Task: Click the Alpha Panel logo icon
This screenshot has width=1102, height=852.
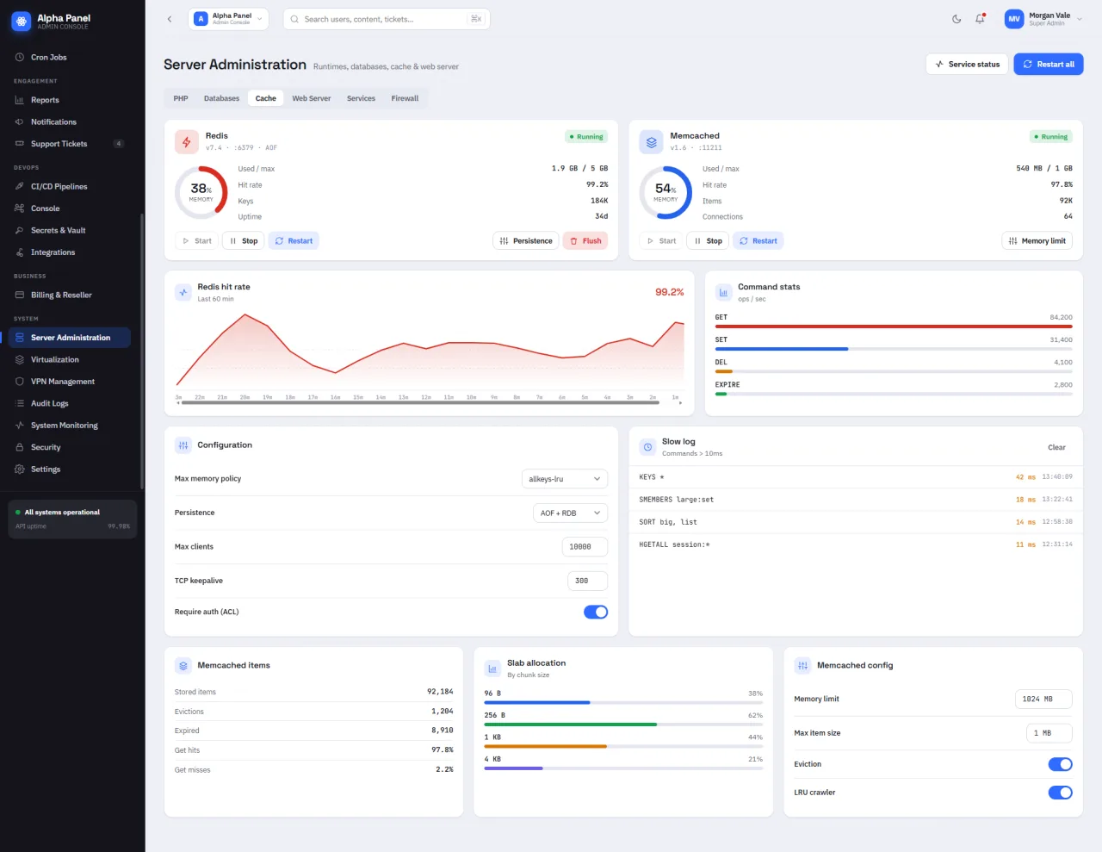Action: click(22, 22)
